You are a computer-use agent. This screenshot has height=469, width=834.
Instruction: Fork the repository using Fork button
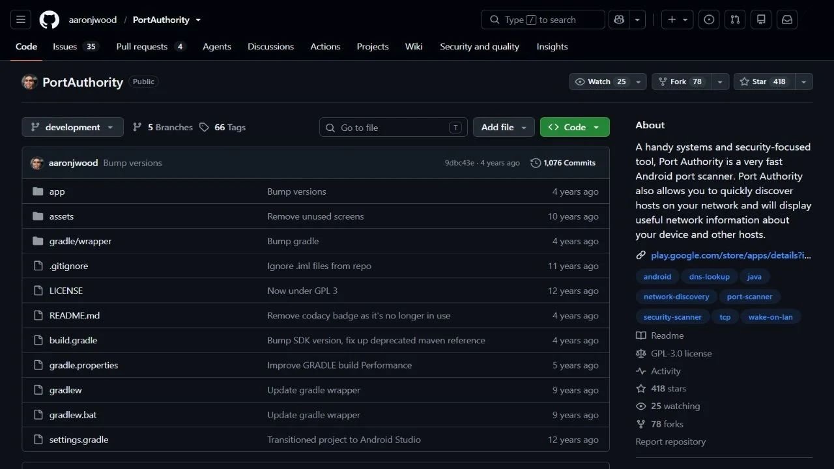pyautogui.click(x=682, y=81)
